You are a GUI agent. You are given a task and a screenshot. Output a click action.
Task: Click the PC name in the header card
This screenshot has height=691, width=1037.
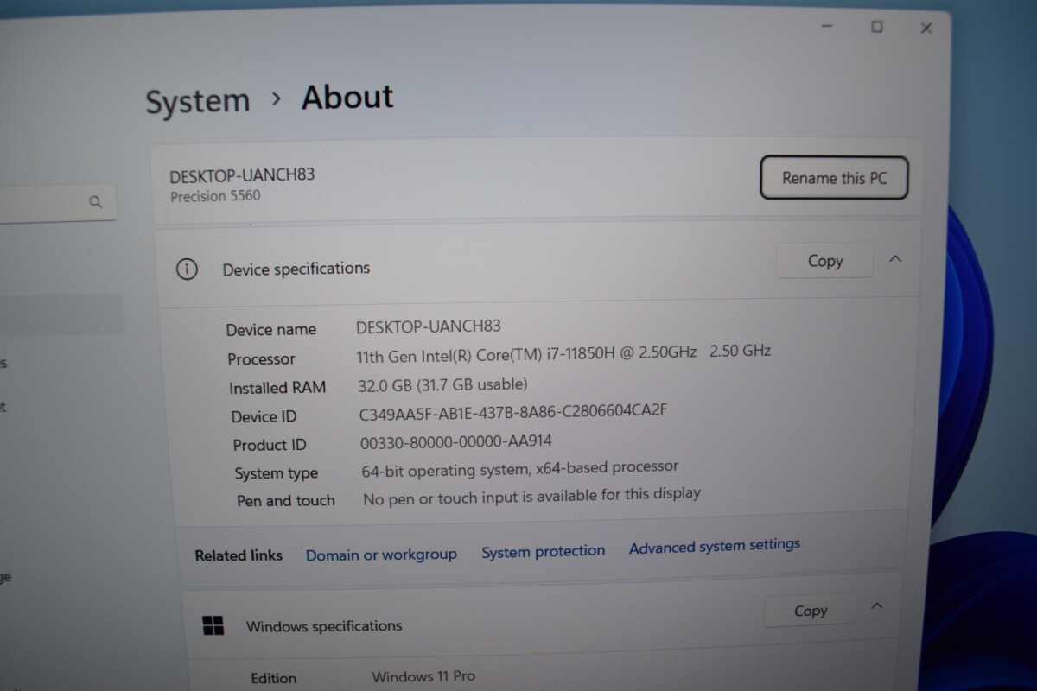coord(242,174)
